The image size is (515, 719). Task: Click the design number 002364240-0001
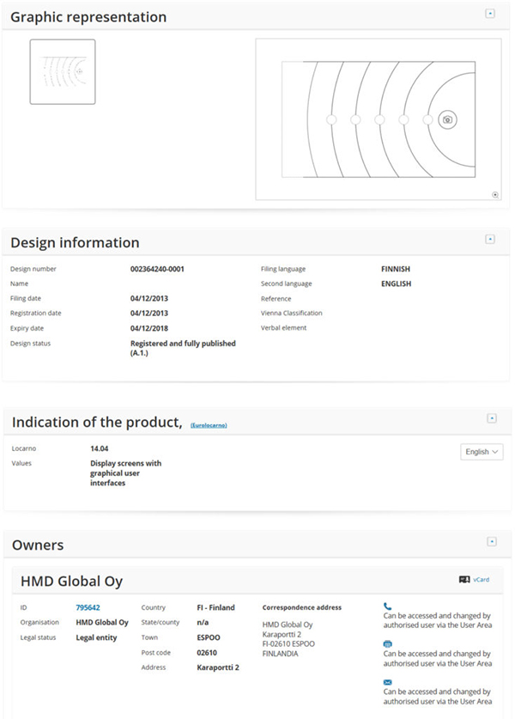coord(157,269)
